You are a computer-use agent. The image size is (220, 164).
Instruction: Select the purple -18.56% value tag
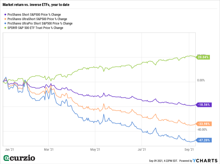click(x=204, y=105)
